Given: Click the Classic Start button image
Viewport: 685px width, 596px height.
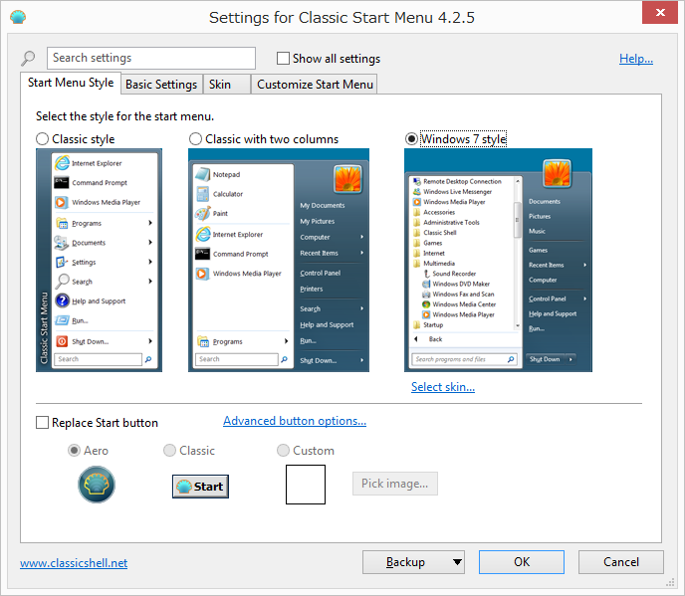Looking at the screenshot, I should pyautogui.click(x=200, y=486).
